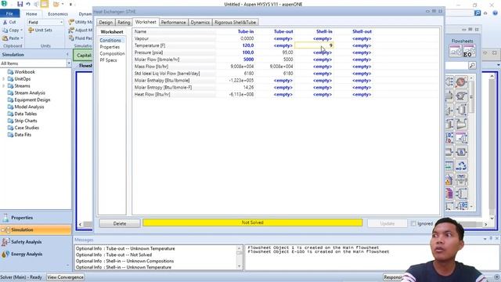Click the Shell-in temperature input cell

[314, 45]
